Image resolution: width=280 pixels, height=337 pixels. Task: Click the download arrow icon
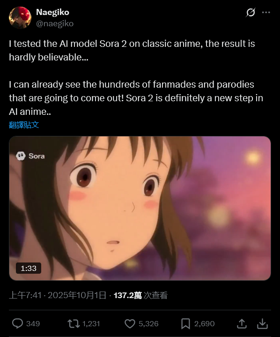[x=262, y=323]
